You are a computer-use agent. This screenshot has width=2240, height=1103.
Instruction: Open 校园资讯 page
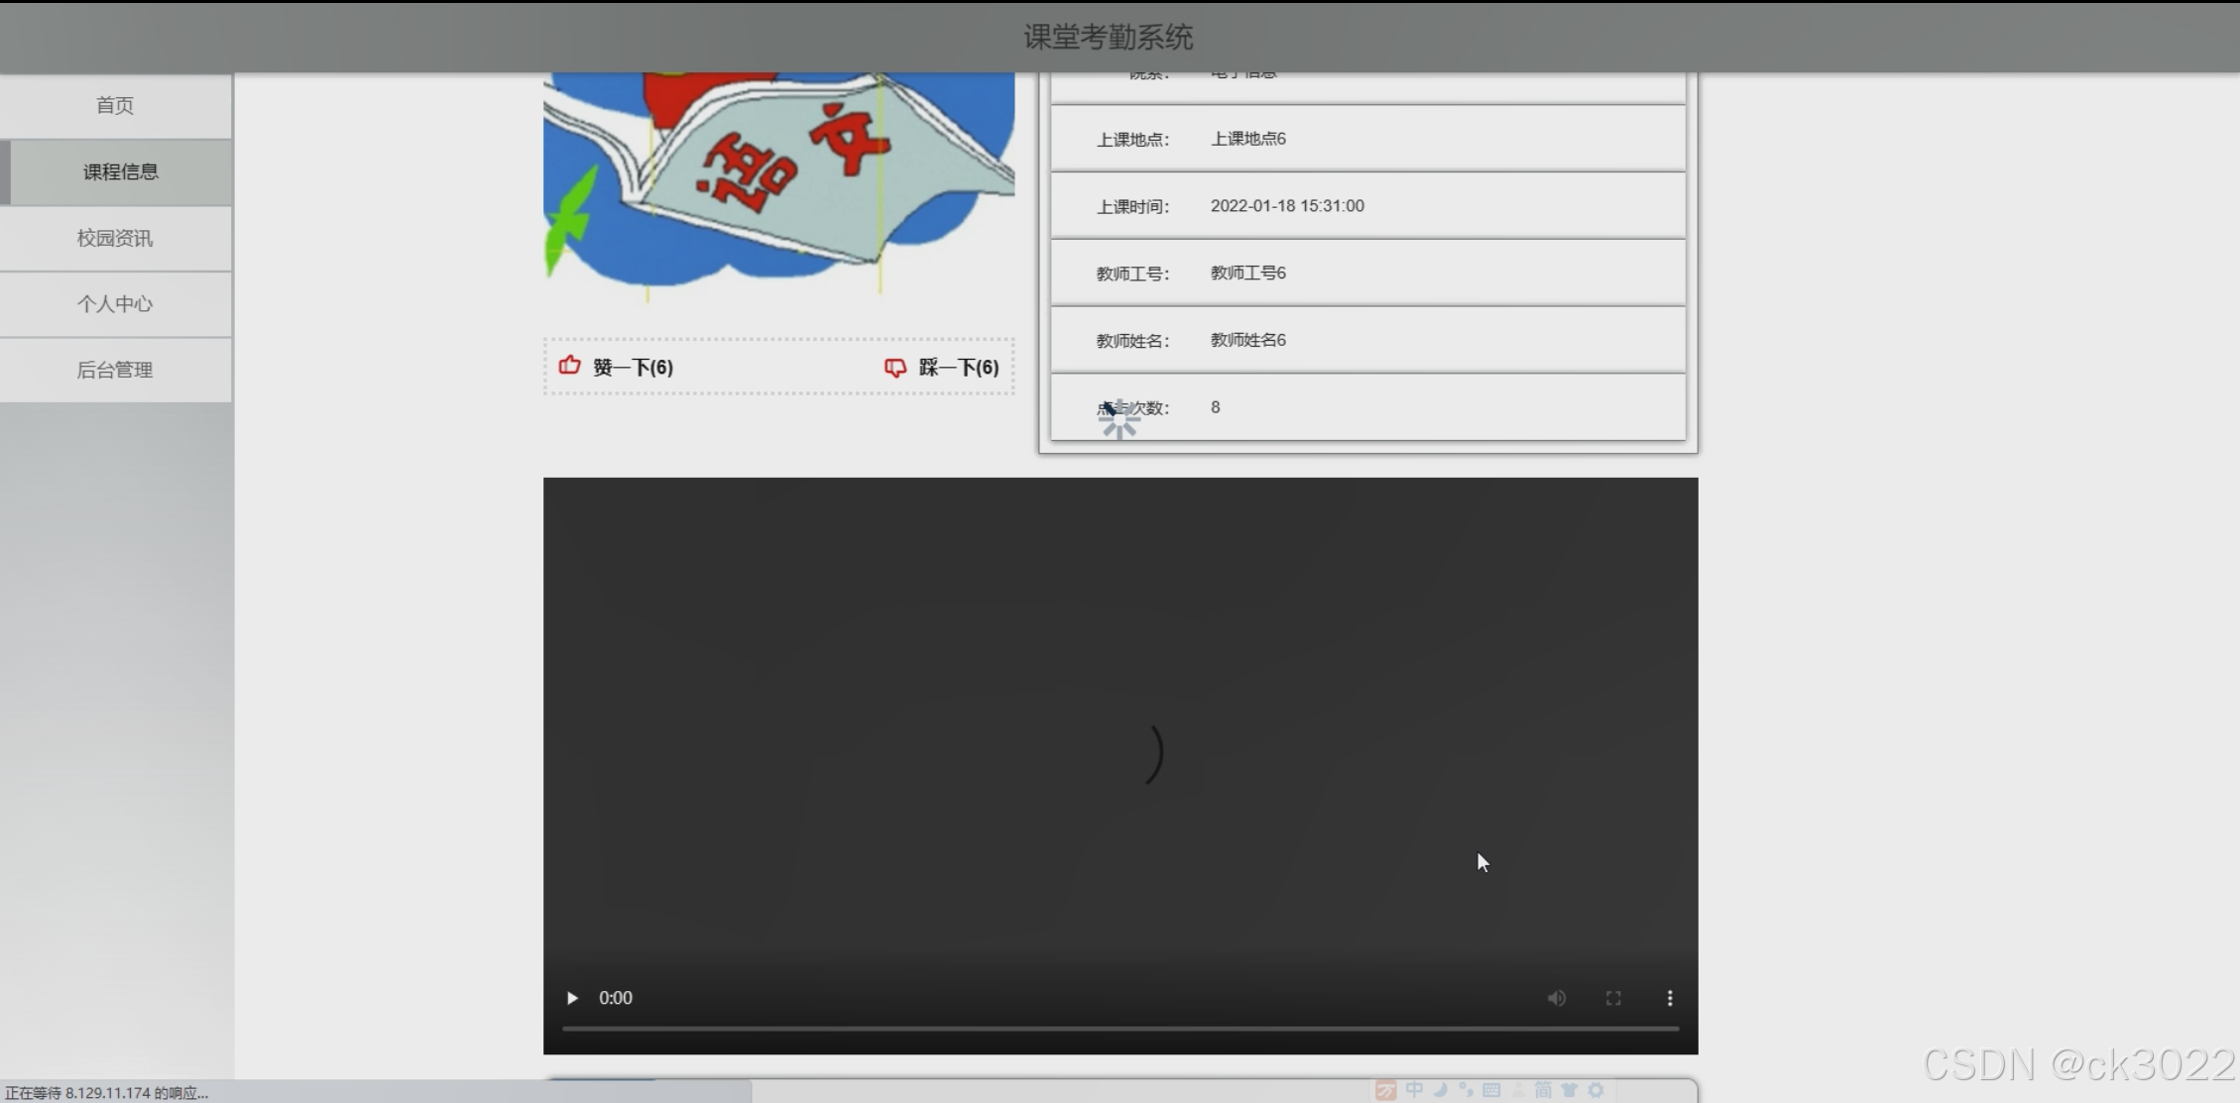[x=115, y=238]
